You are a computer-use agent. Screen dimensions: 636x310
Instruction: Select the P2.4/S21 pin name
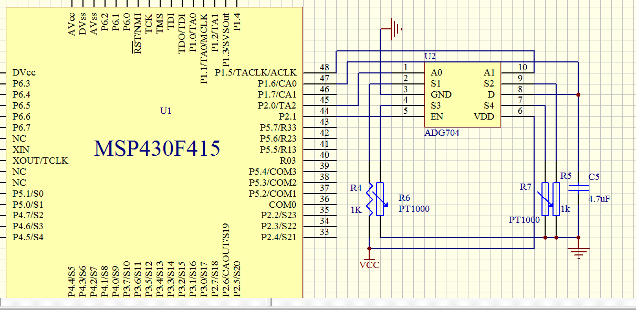279,238
